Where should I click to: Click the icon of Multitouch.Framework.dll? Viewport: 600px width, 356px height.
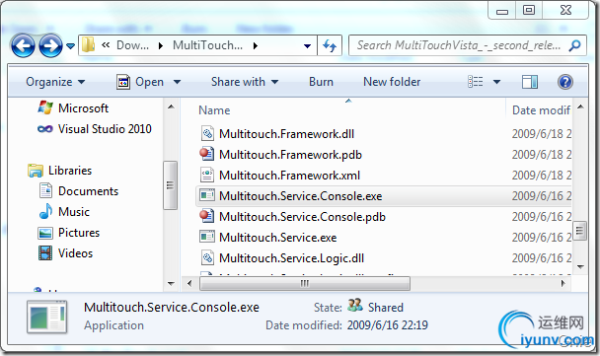[x=207, y=133]
